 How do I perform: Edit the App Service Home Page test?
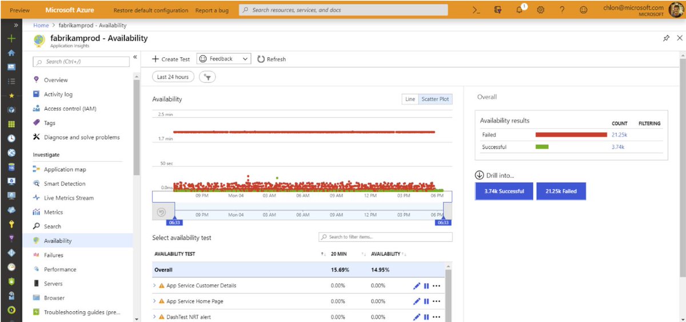pos(416,301)
